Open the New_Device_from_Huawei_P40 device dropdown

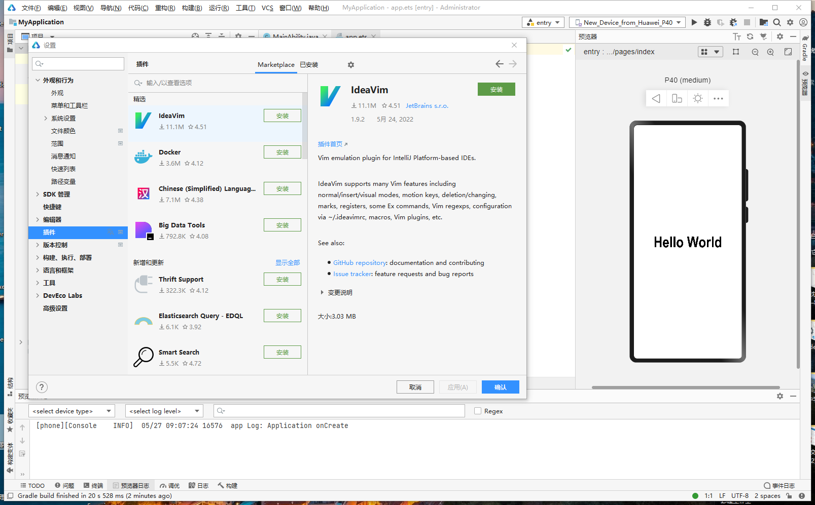pyautogui.click(x=627, y=22)
